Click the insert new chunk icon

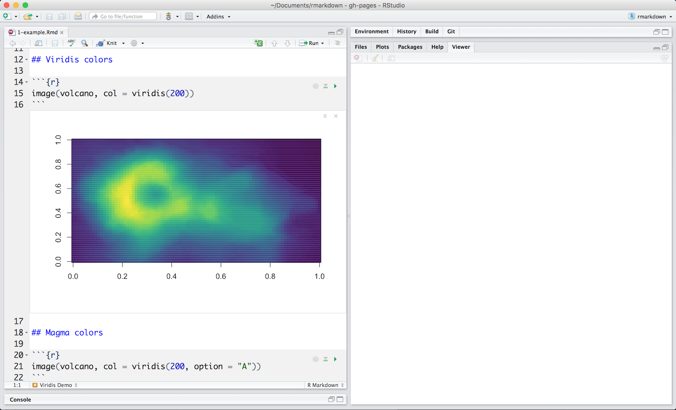tap(258, 43)
